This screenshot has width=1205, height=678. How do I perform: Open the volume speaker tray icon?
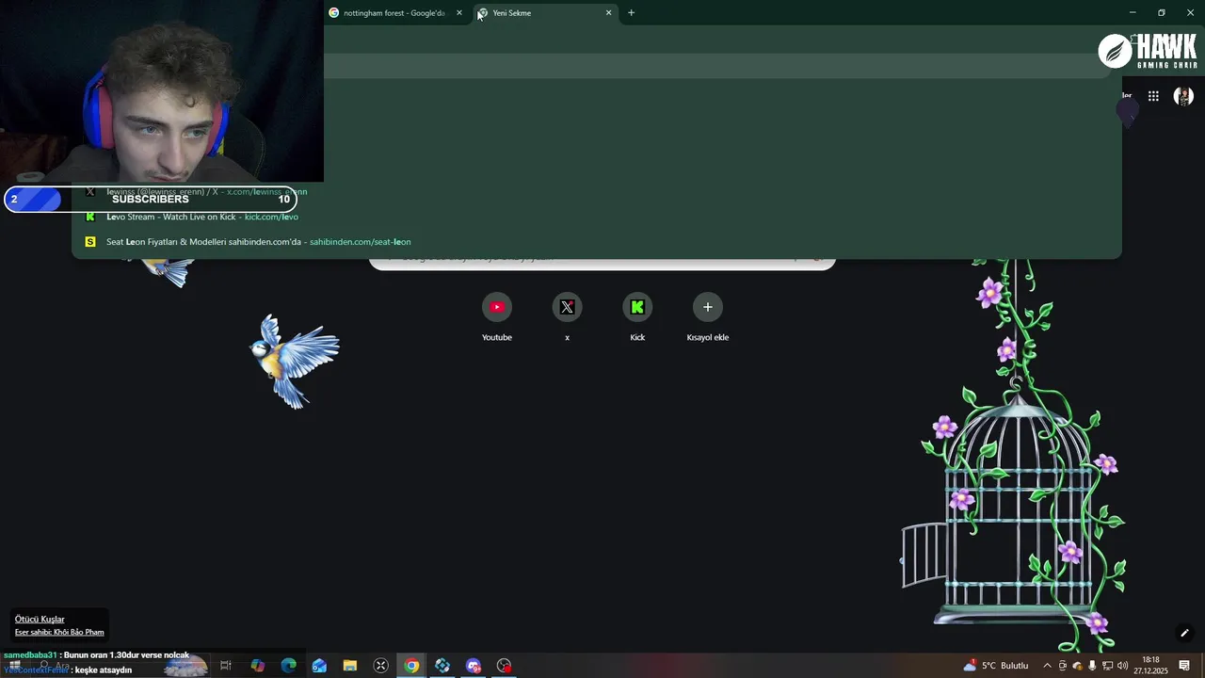[x=1122, y=666]
